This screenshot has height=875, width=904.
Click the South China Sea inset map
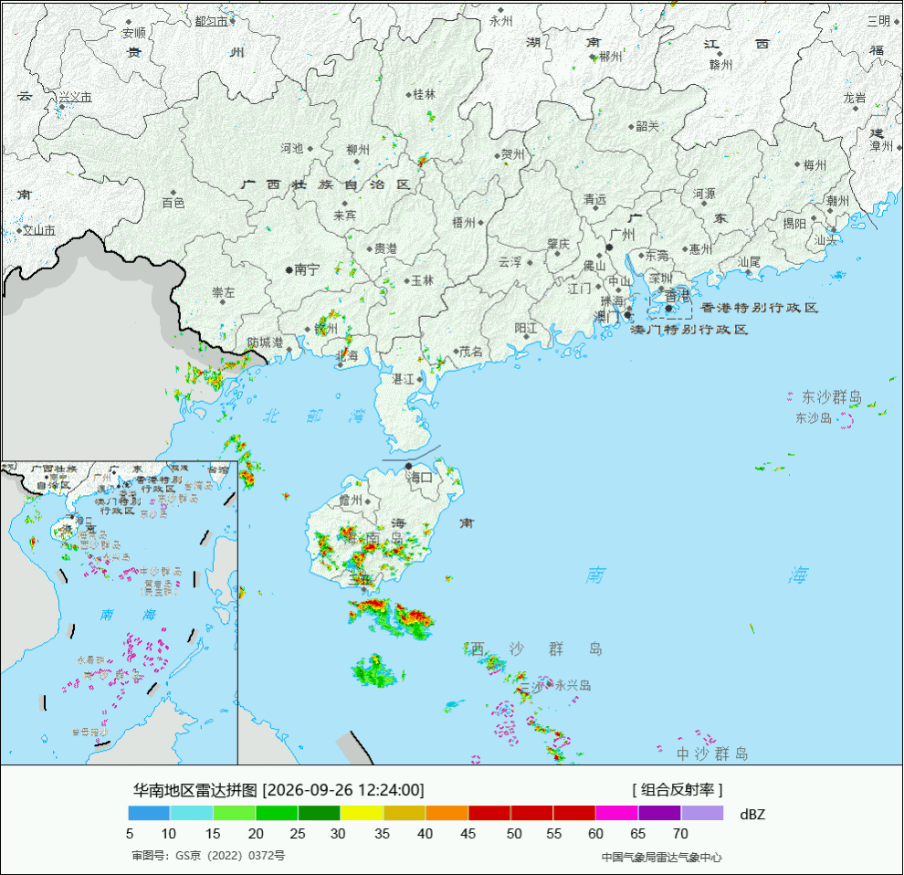pos(120,613)
